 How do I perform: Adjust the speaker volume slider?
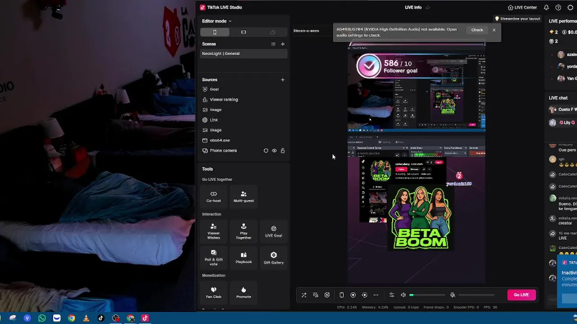coord(427,295)
